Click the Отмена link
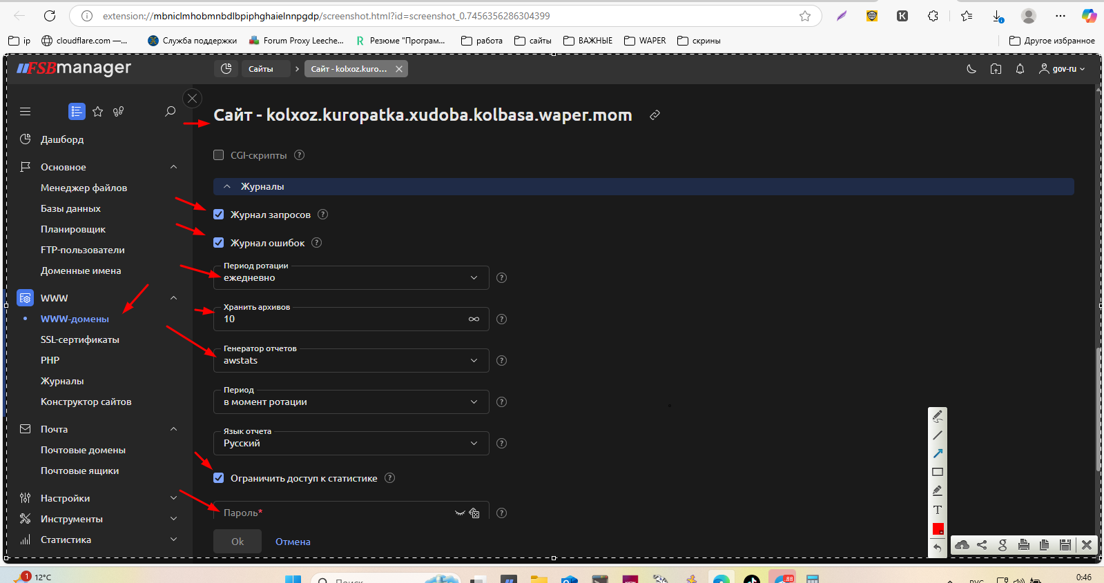 (x=293, y=542)
